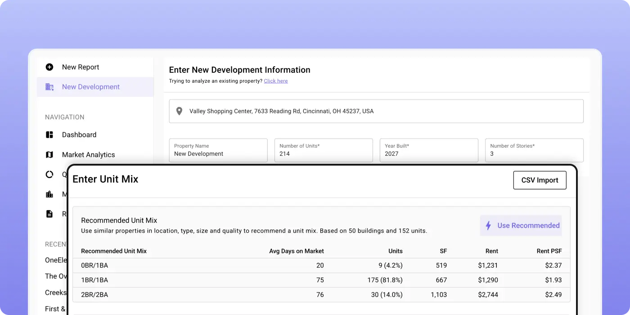Image resolution: width=630 pixels, height=315 pixels.
Task: Click the city buildings icon in sidebar
Action: [x=49, y=194]
